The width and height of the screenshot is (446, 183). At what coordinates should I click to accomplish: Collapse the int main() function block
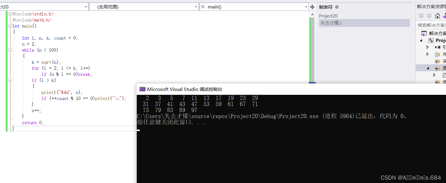click(x=10, y=26)
